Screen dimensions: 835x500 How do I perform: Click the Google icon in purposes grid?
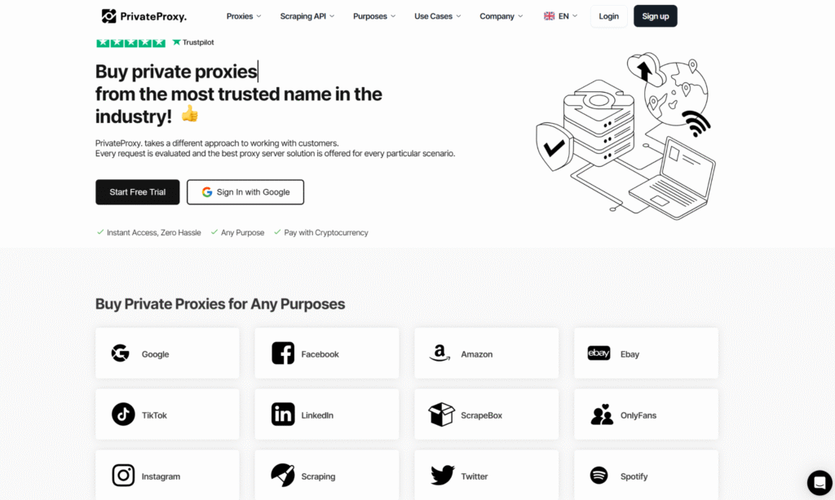(x=121, y=353)
